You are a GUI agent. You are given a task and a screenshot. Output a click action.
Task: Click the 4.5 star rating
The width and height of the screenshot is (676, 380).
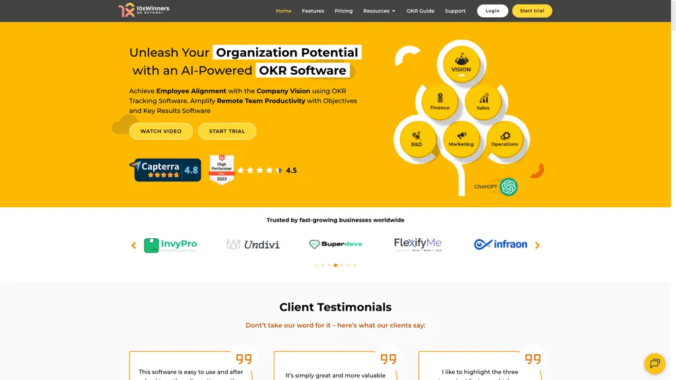pyautogui.click(x=267, y=170)
